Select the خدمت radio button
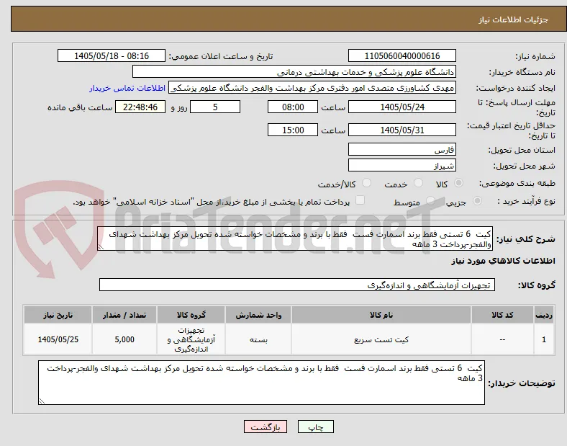 click(x=418, y=183)
